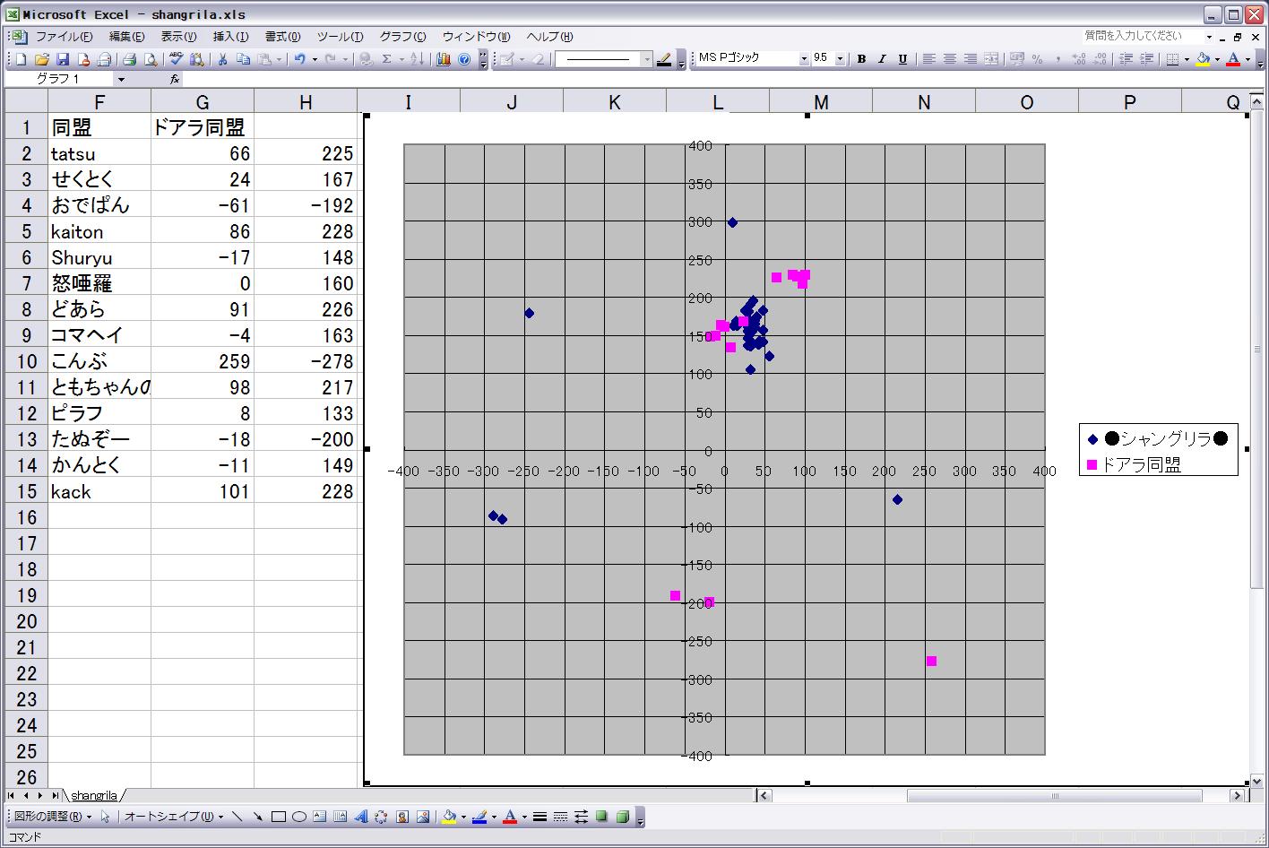Click the Undo arrow icon

point(299,59)
